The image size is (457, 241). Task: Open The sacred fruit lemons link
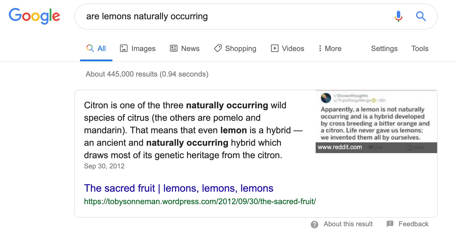(x=179, y=188)
